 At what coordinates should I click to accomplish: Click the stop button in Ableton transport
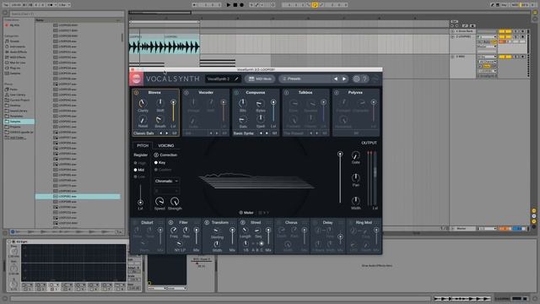[235, 5]
